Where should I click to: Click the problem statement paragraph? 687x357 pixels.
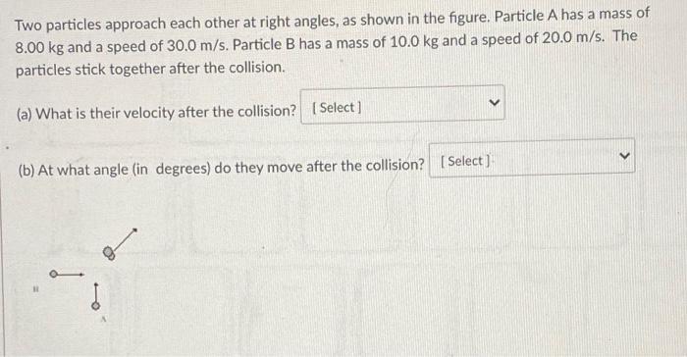332,42
